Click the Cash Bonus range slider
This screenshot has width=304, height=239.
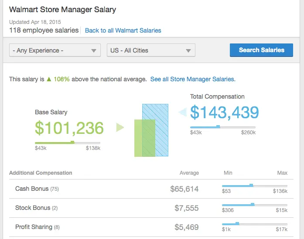(x=255, y=186)
